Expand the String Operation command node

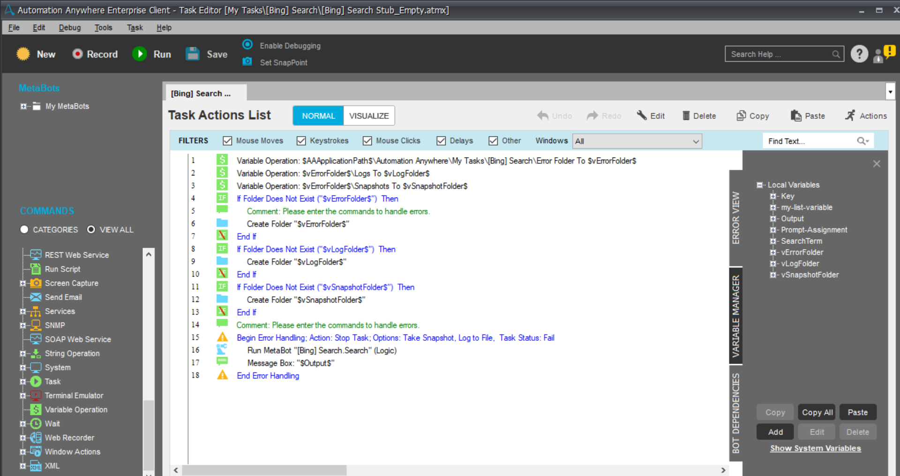22,353
